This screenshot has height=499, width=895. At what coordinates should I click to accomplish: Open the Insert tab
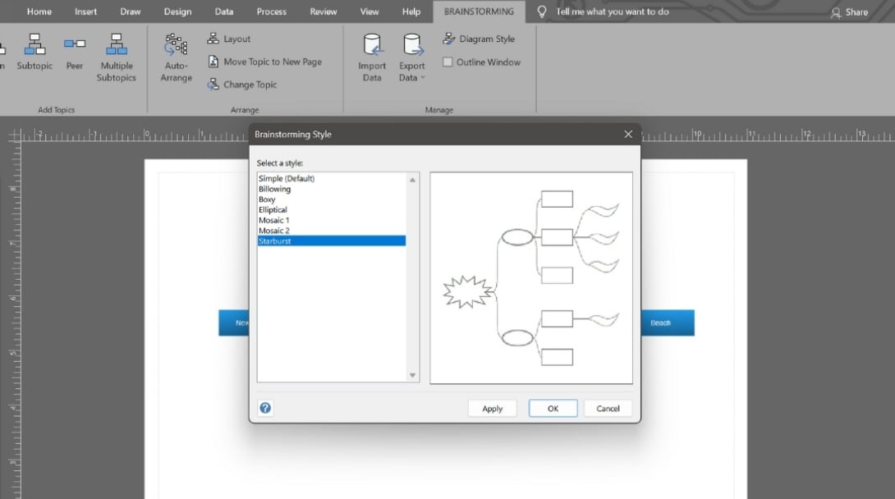pyautogui.click(x=85, y=11)
